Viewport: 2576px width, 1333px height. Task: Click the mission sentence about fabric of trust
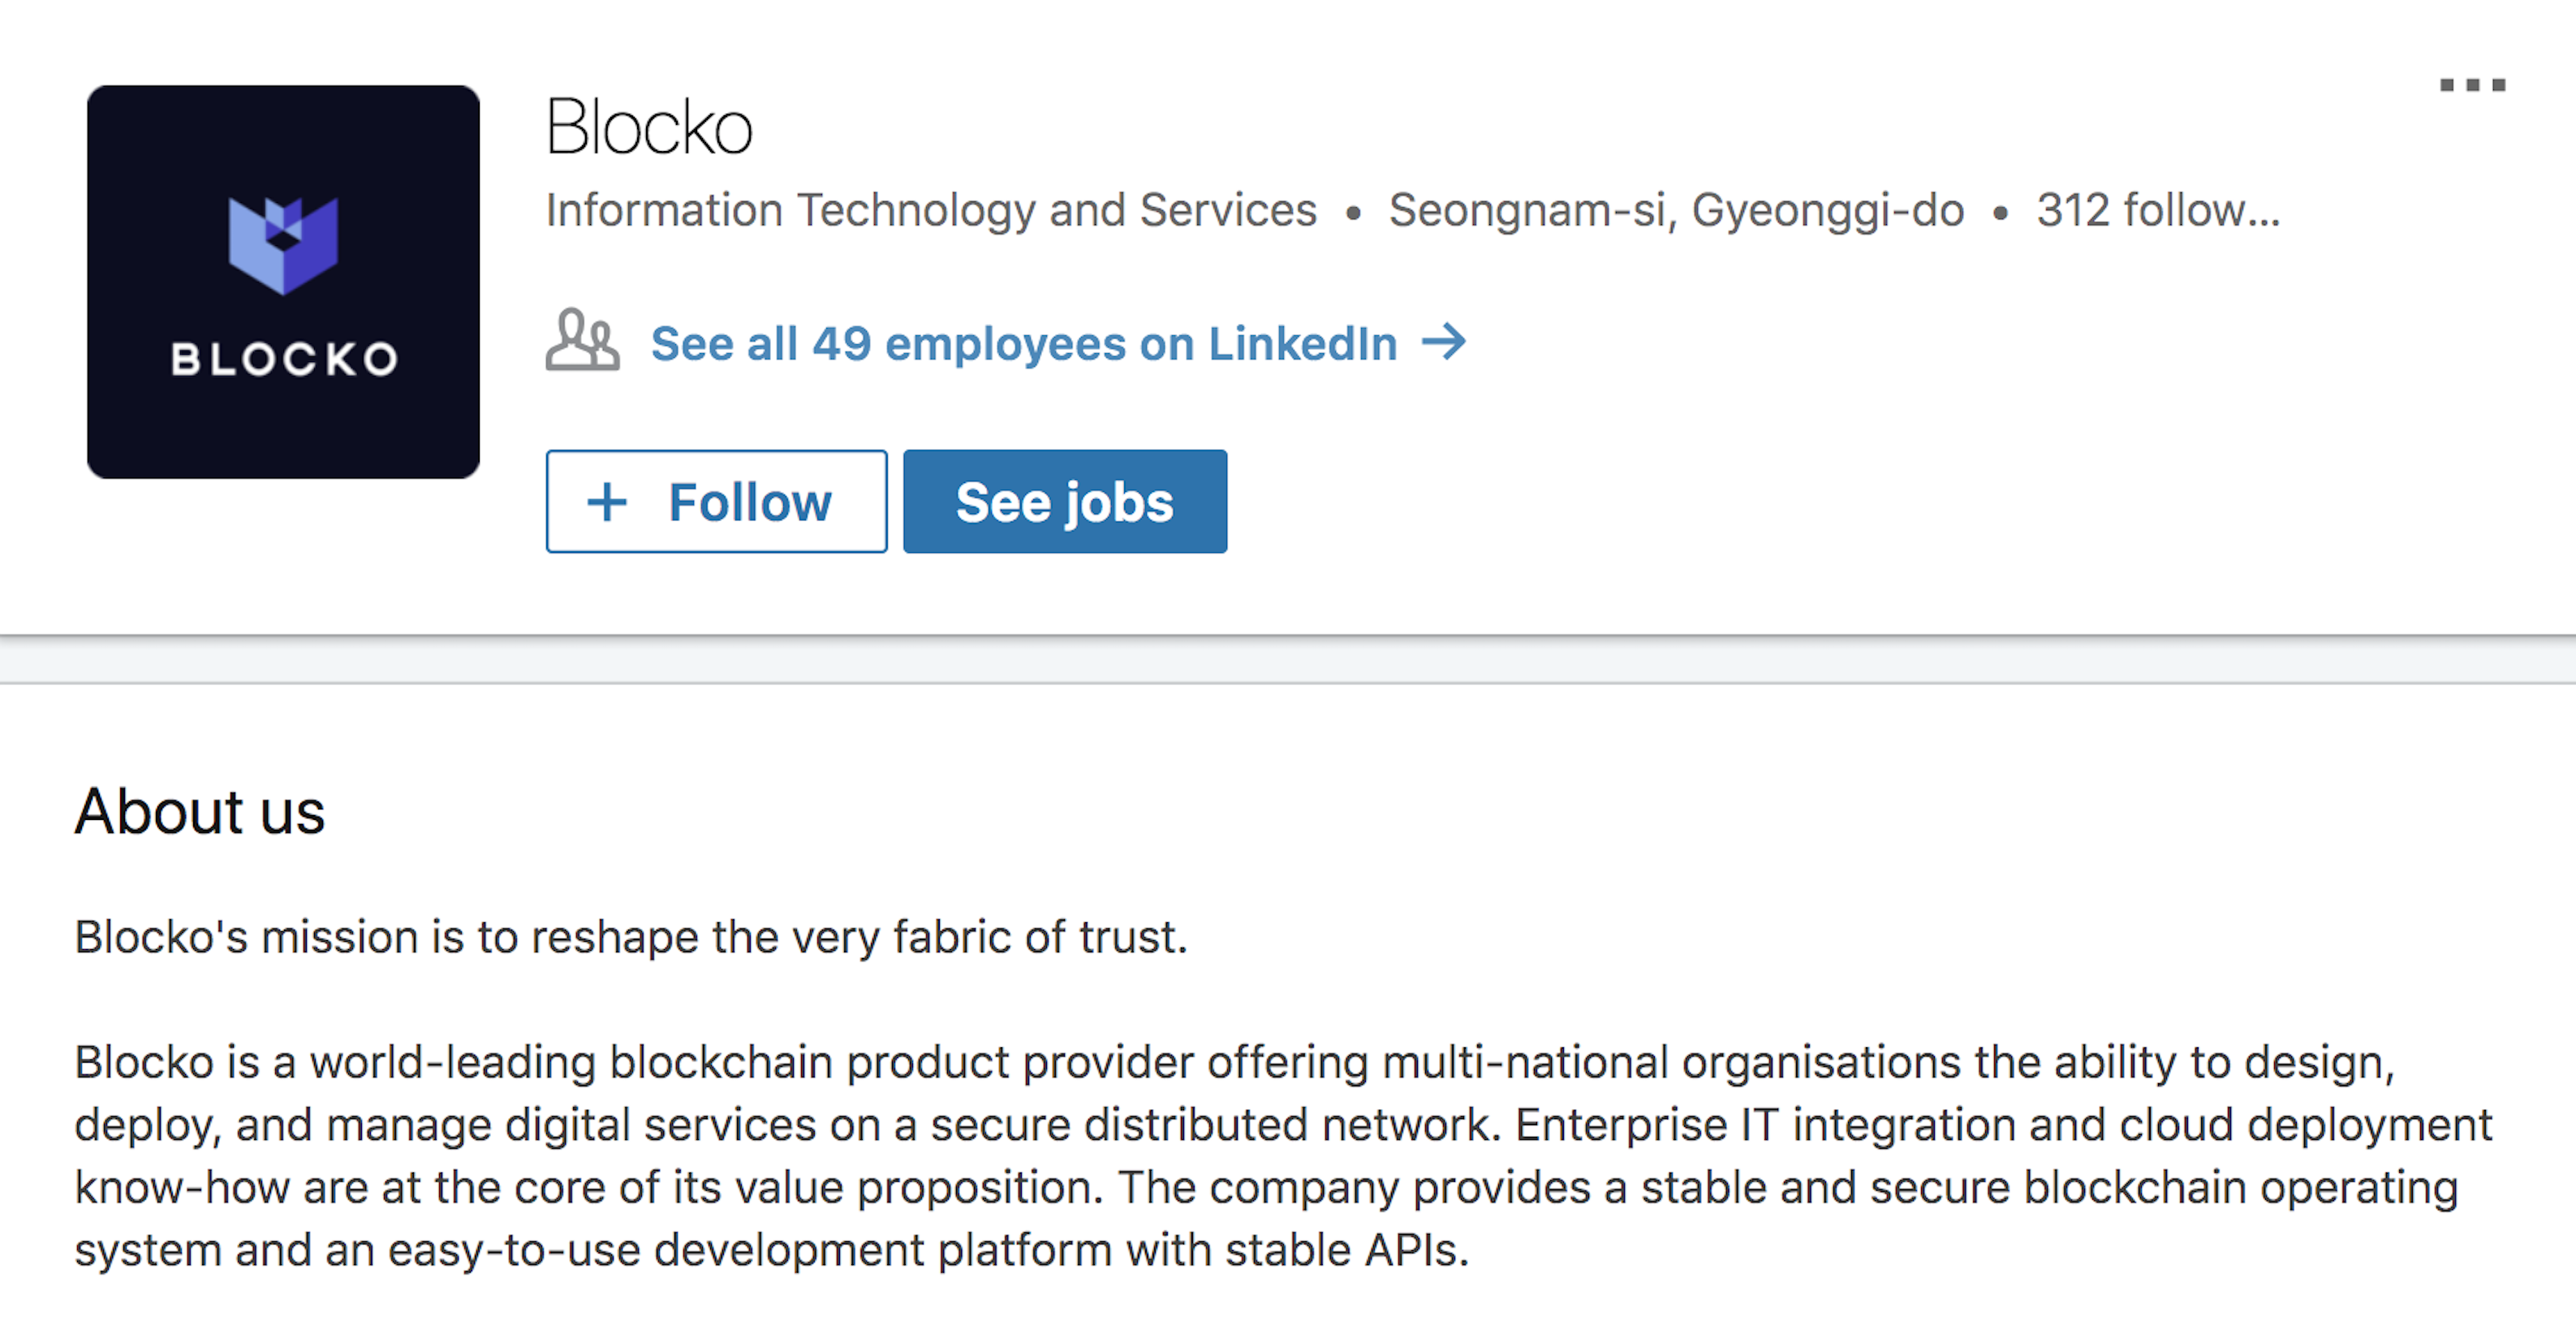tap(631, 938)
